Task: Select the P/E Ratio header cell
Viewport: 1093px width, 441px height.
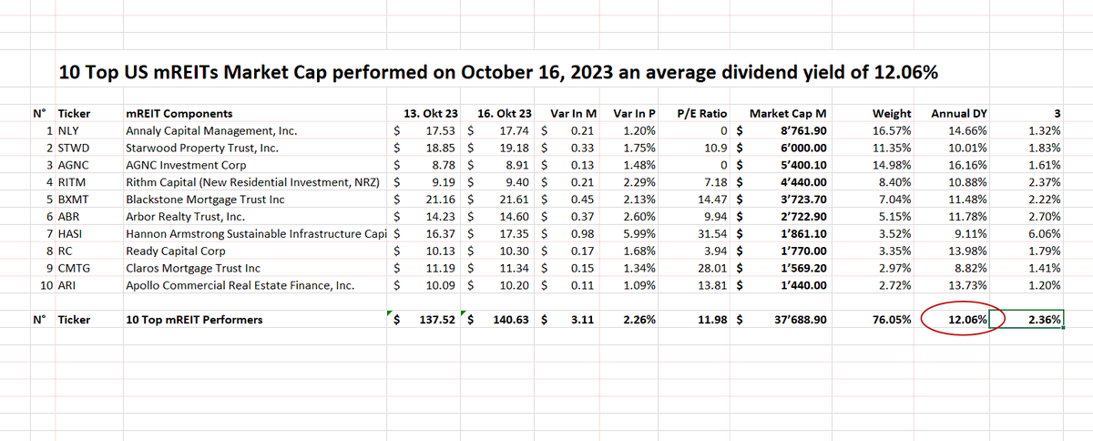Action: point(702,114)
